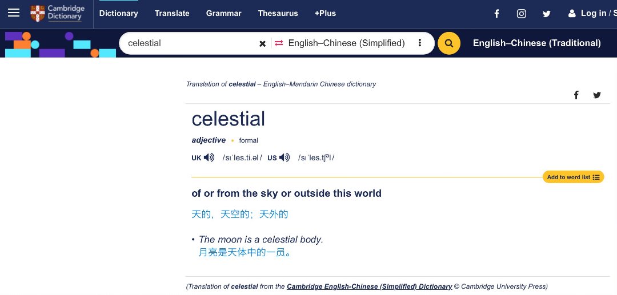Click the yellow search magnifier button
This screenshot has height=295, width=617.
[x=449, y=43]
